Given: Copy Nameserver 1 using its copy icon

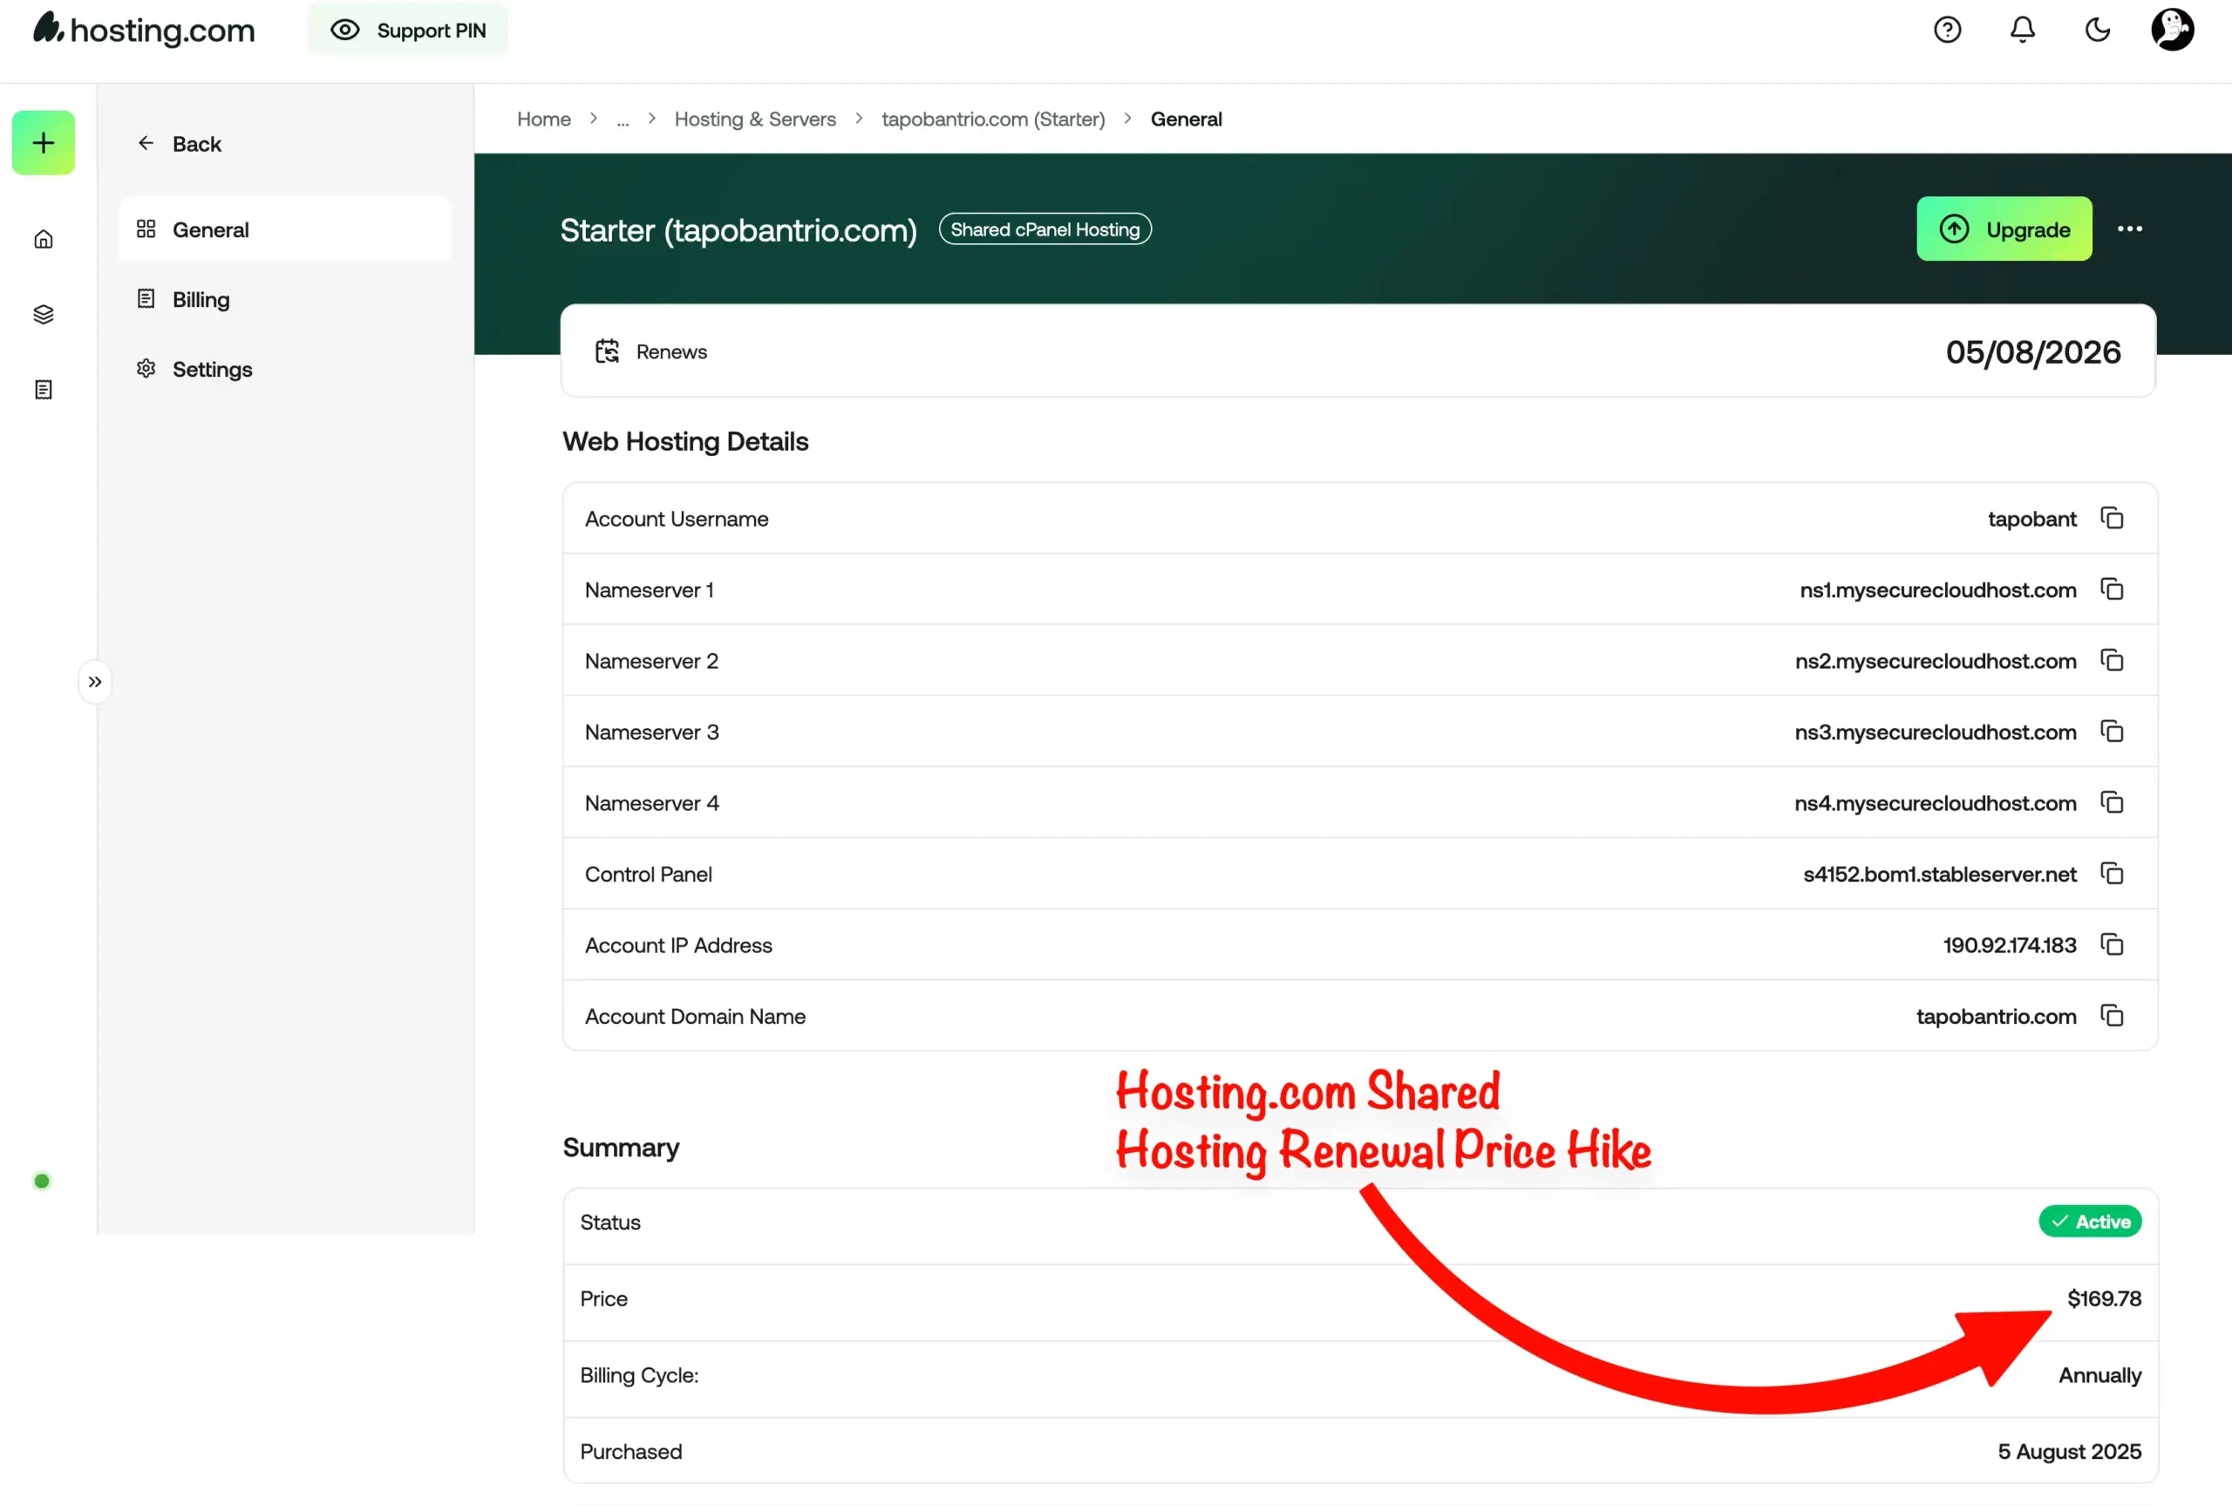Looking at the screenshot, I should click(x=2112, y=589).
